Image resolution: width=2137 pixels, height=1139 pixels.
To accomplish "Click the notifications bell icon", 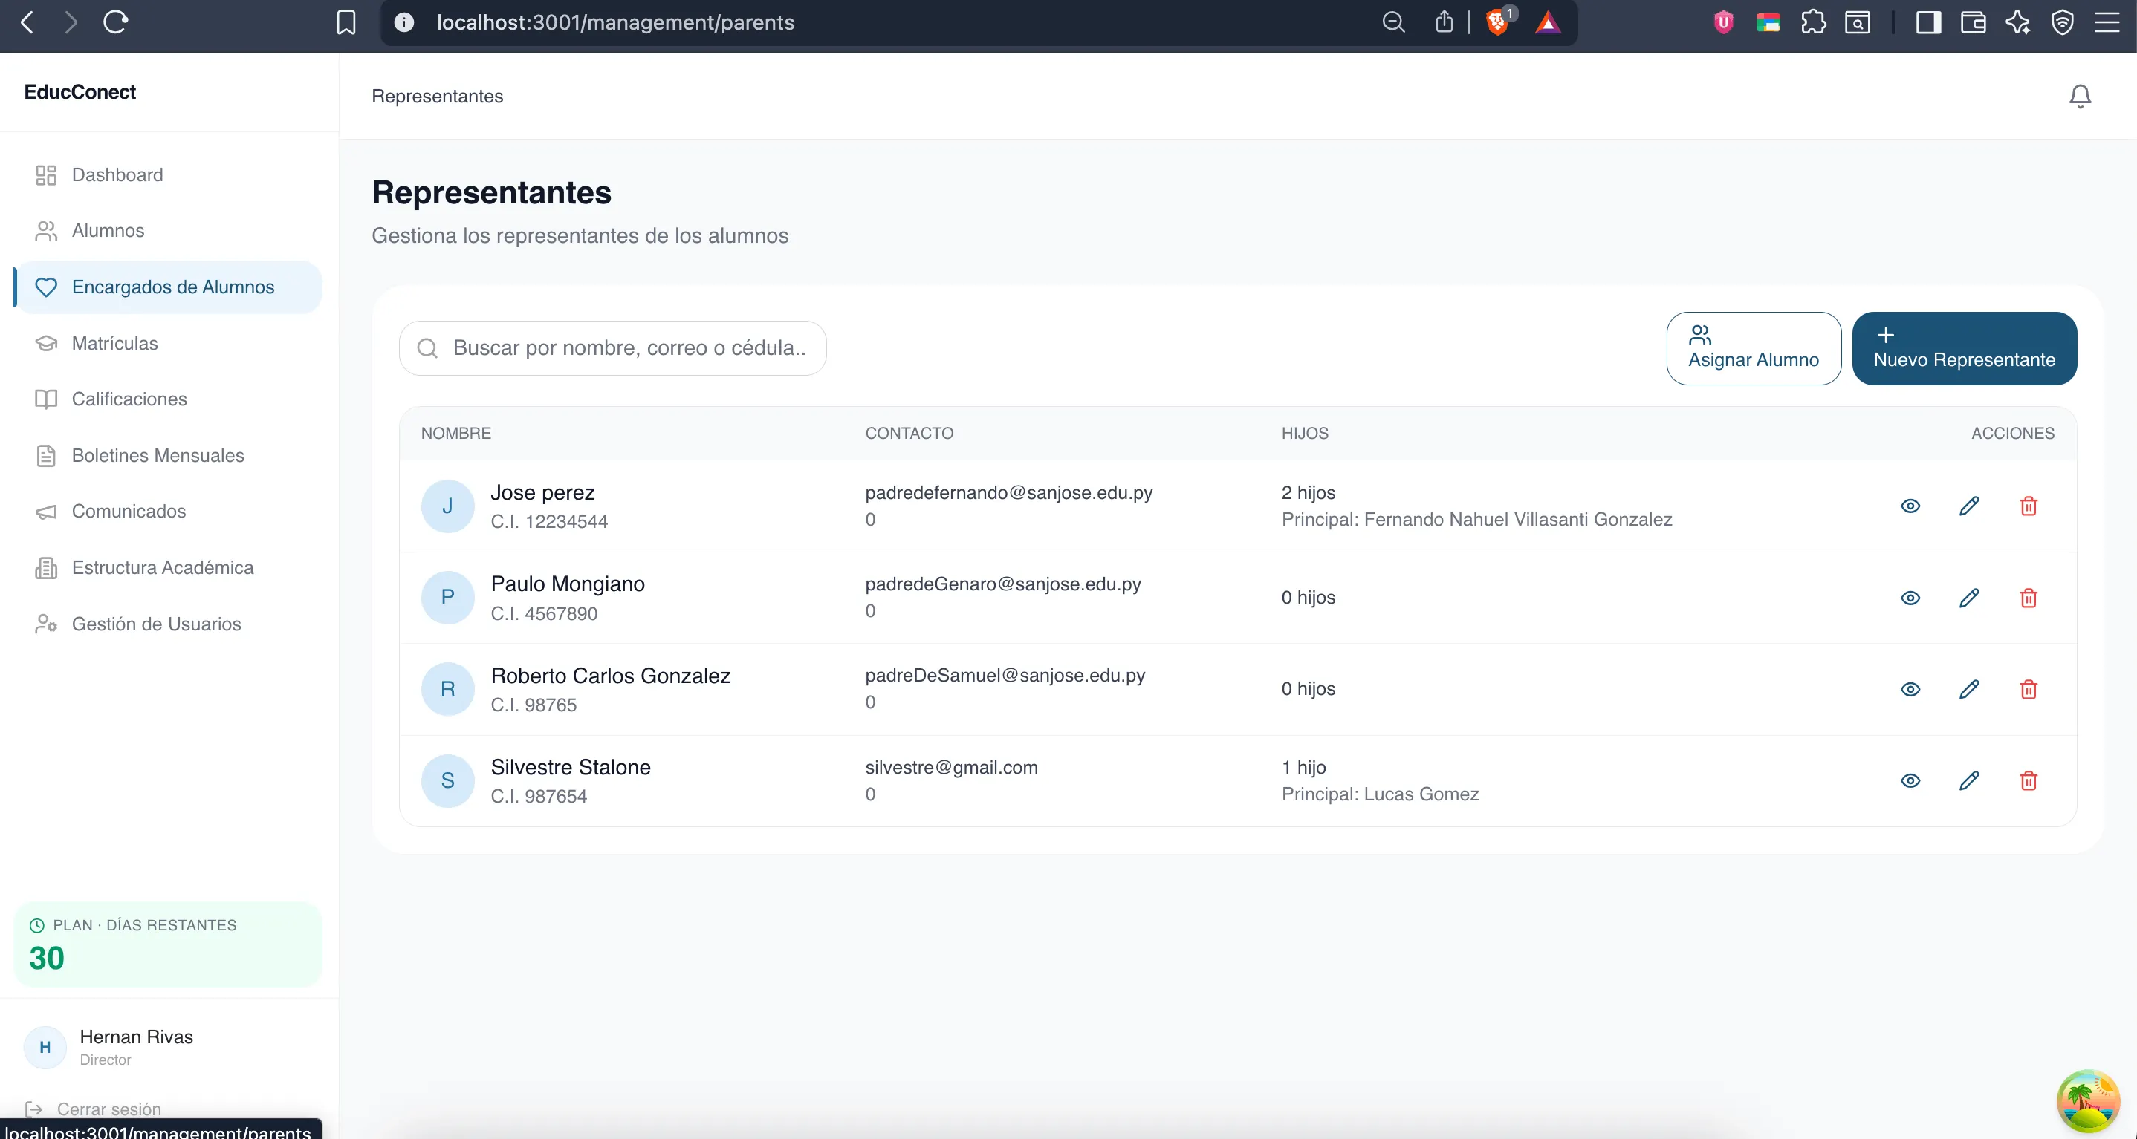I will coord(2079,97).
